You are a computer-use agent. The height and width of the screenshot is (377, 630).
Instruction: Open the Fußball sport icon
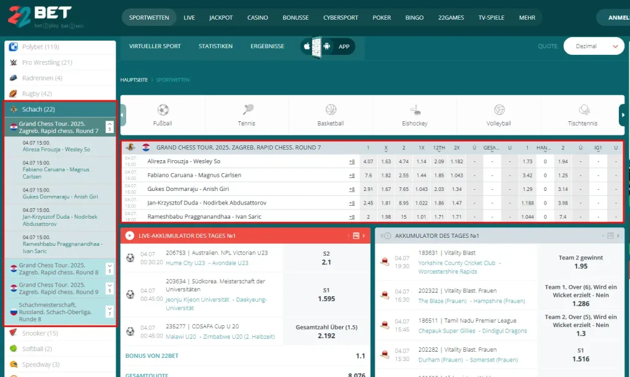(x=162, y=110)
